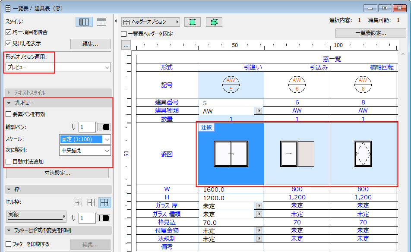Open the スケール 固定 (1:100) dropdown
This screenshot has width=411, height=252.
tap(85, 139)
